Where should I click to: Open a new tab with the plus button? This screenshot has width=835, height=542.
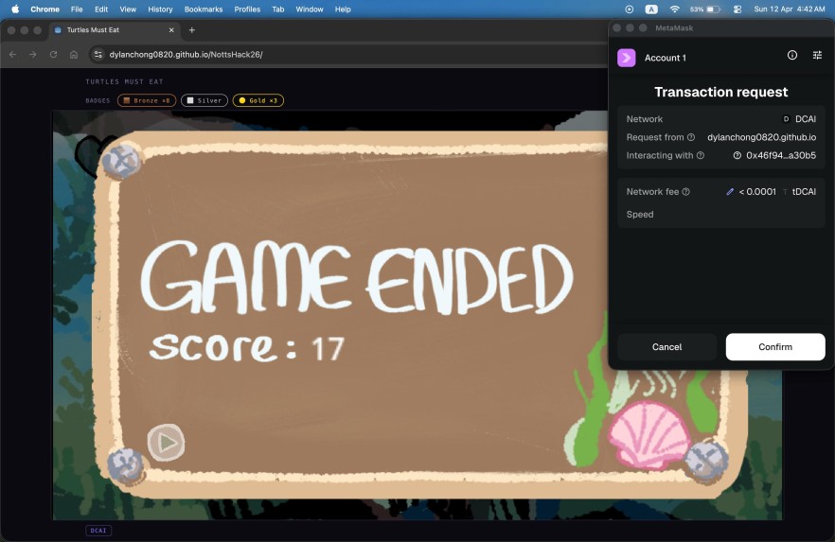[192, 30]
